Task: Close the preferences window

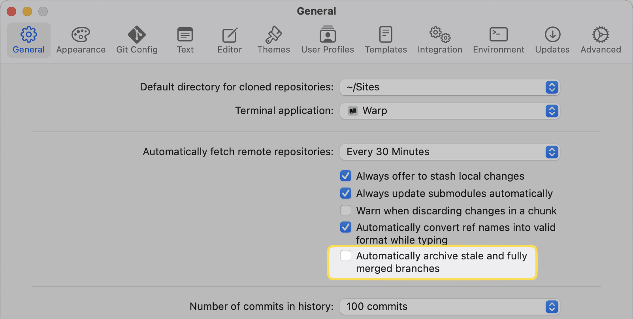Action: [11, 11]
